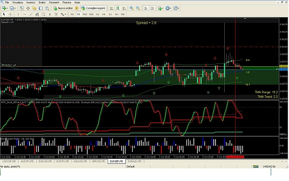The width and height of the screenshot is (289, 181).
Task: Select the text 'A' tool
Action: click(x=50, y=14)
